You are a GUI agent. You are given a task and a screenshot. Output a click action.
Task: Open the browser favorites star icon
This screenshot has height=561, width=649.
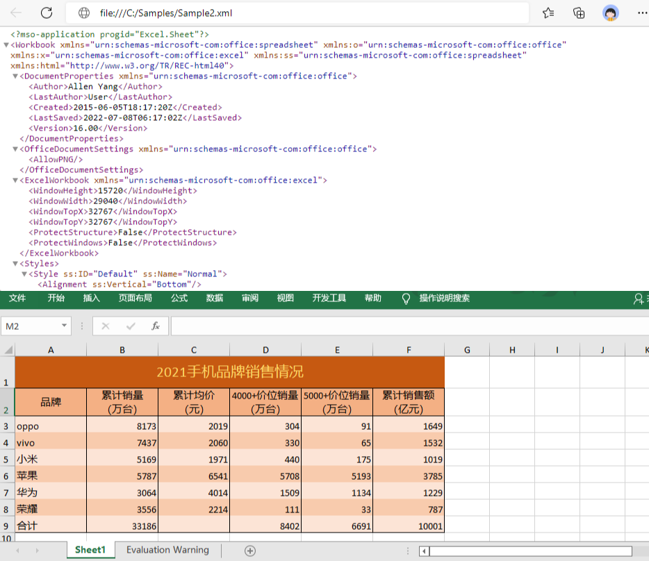548,13
